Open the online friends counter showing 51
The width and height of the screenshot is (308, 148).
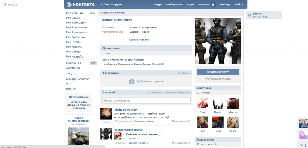coord(303,145)
